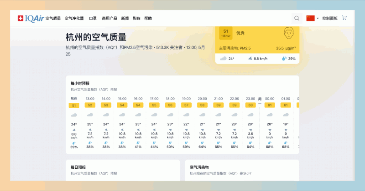Viewport: 365px width, 191px height.
Task: Click the China flag icon
Action: click(x=310, y=18)
